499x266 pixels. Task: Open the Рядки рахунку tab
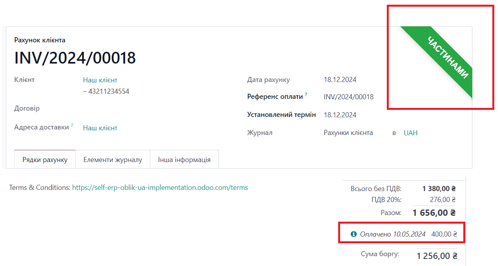coord(45,160)
